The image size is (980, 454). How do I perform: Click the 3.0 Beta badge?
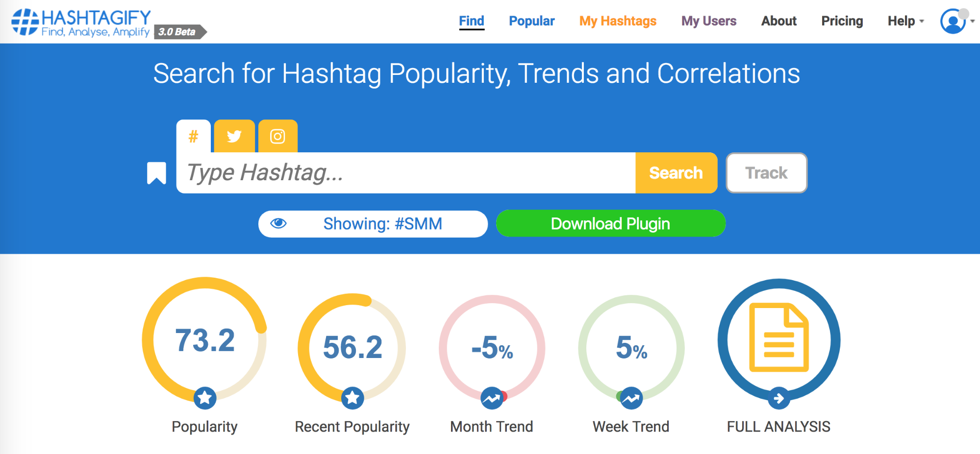tap(180, 32)
